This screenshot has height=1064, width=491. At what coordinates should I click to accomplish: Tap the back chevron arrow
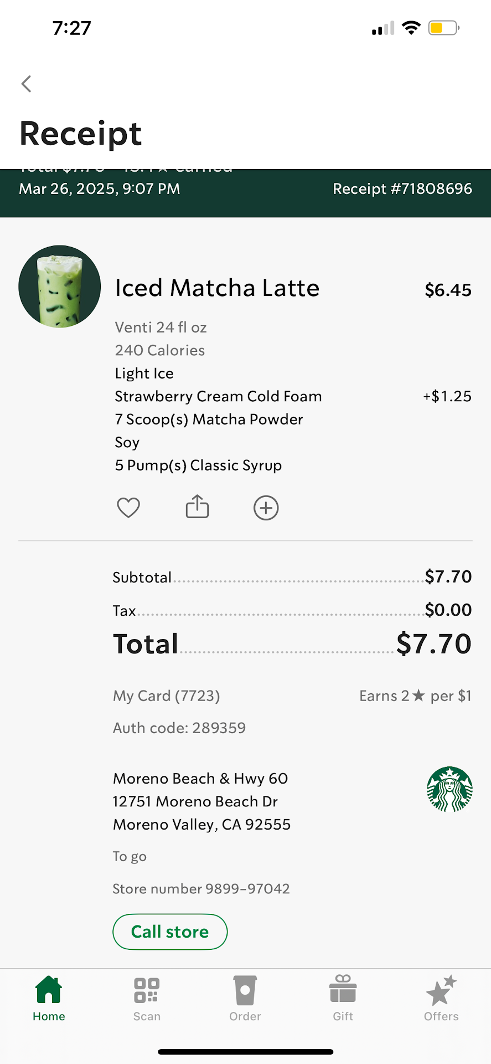26,84
